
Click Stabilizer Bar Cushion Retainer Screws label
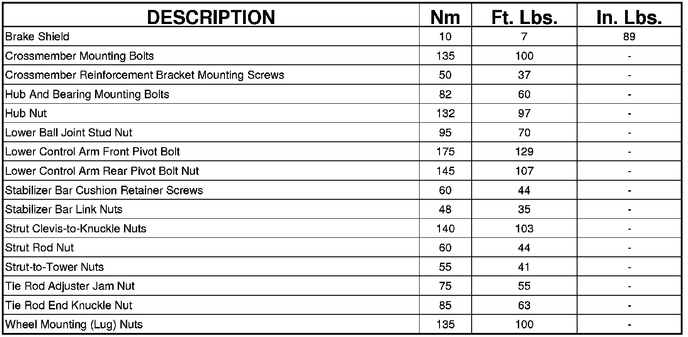coord(104,190)
